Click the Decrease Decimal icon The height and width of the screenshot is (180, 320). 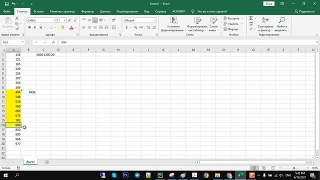(154, 27)
